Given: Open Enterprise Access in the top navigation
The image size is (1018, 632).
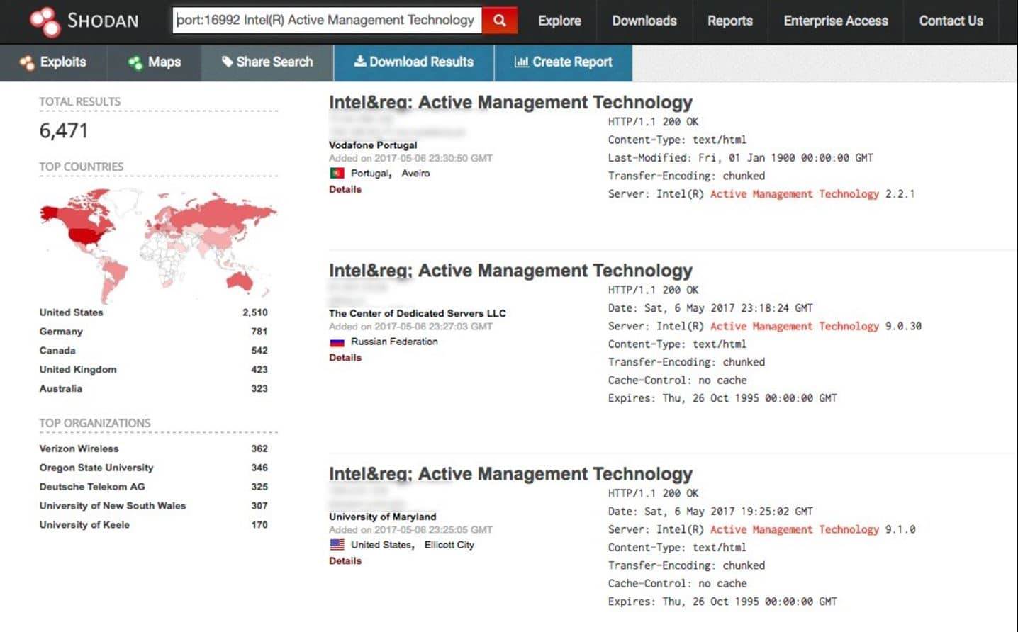Looking at the screenshot, I should [836, 21].
